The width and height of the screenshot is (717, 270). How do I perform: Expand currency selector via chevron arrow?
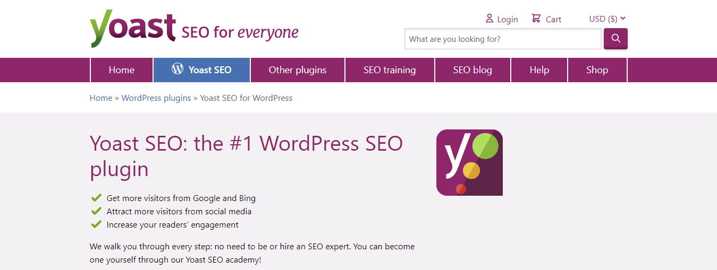click(623, 19)
